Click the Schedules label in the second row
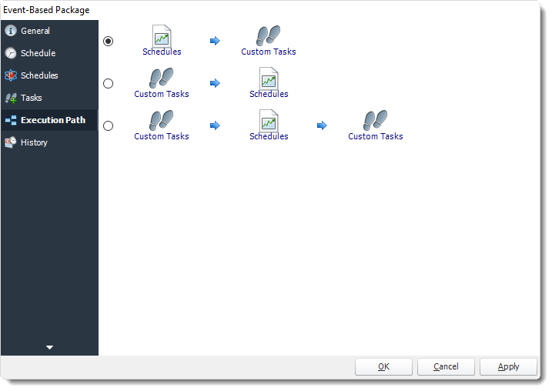Screen dimensions: 552x391 tap(269, 94)
